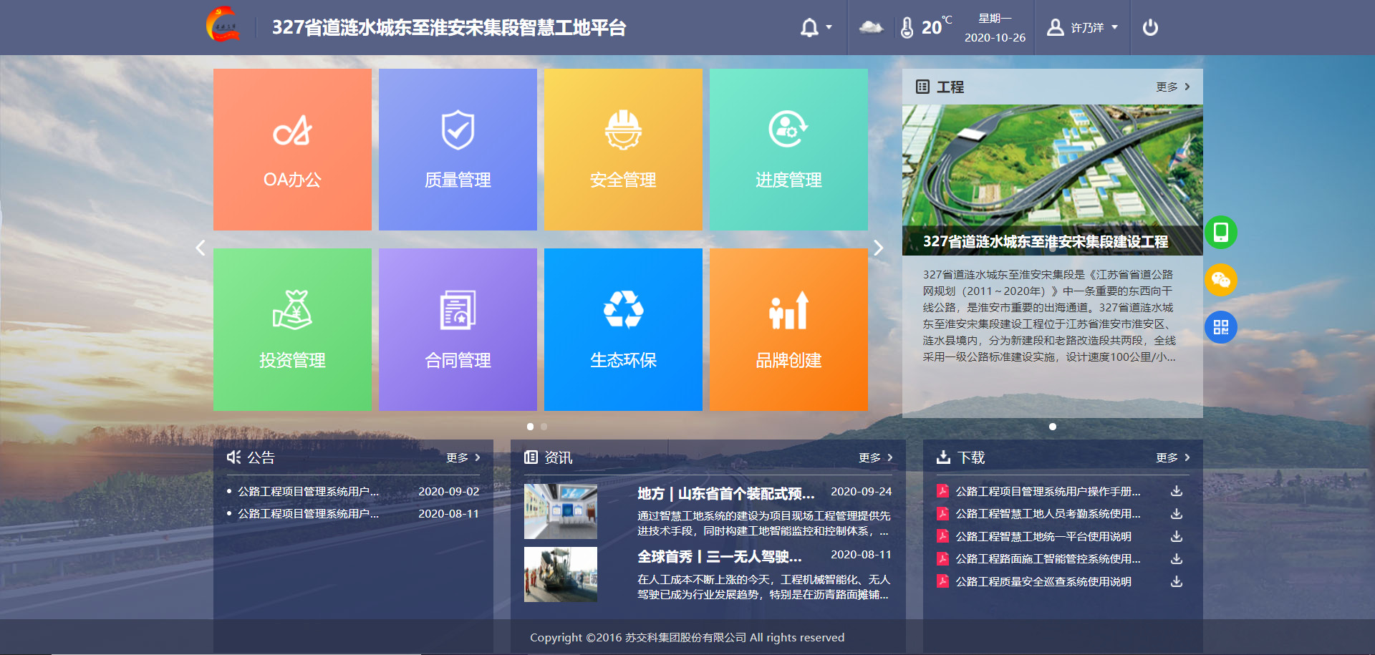1375x655 pixels.
Task: Open the 生态环保 recycling tile
Action: pyautogui.click(x=623, y=329)
